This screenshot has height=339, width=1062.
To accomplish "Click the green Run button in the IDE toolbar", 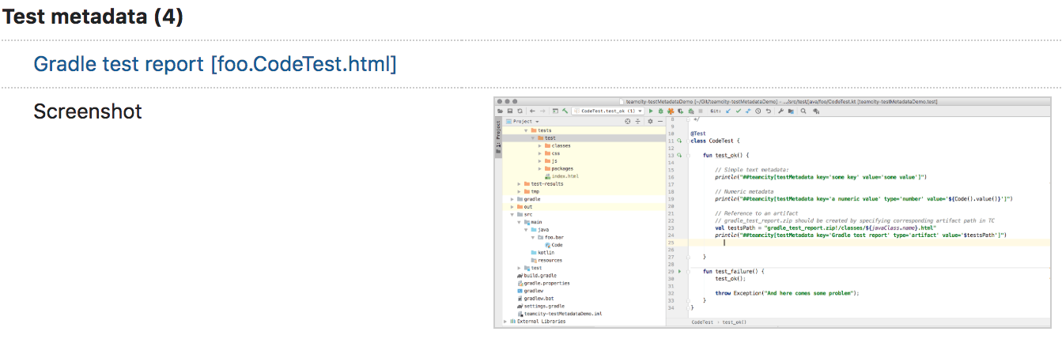I will [651, 111].
